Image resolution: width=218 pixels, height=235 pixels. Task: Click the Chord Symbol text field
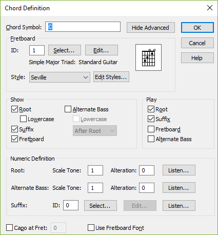(83, 27)
